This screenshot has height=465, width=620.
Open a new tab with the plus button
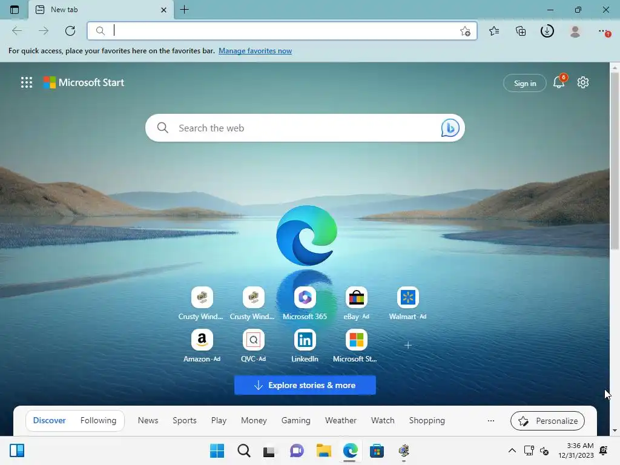184,10
